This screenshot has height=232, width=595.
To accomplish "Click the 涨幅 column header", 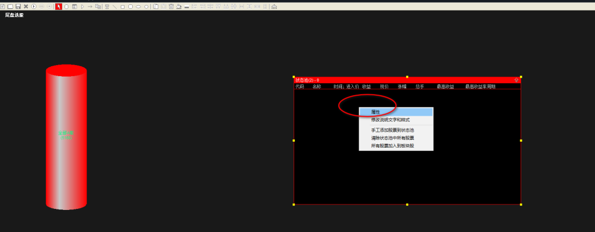I will (x=402, y=87).
